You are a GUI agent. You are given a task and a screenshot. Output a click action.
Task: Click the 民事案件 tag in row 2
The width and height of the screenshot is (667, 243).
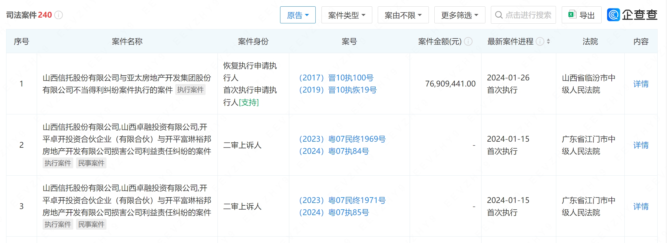pos(91,163)
